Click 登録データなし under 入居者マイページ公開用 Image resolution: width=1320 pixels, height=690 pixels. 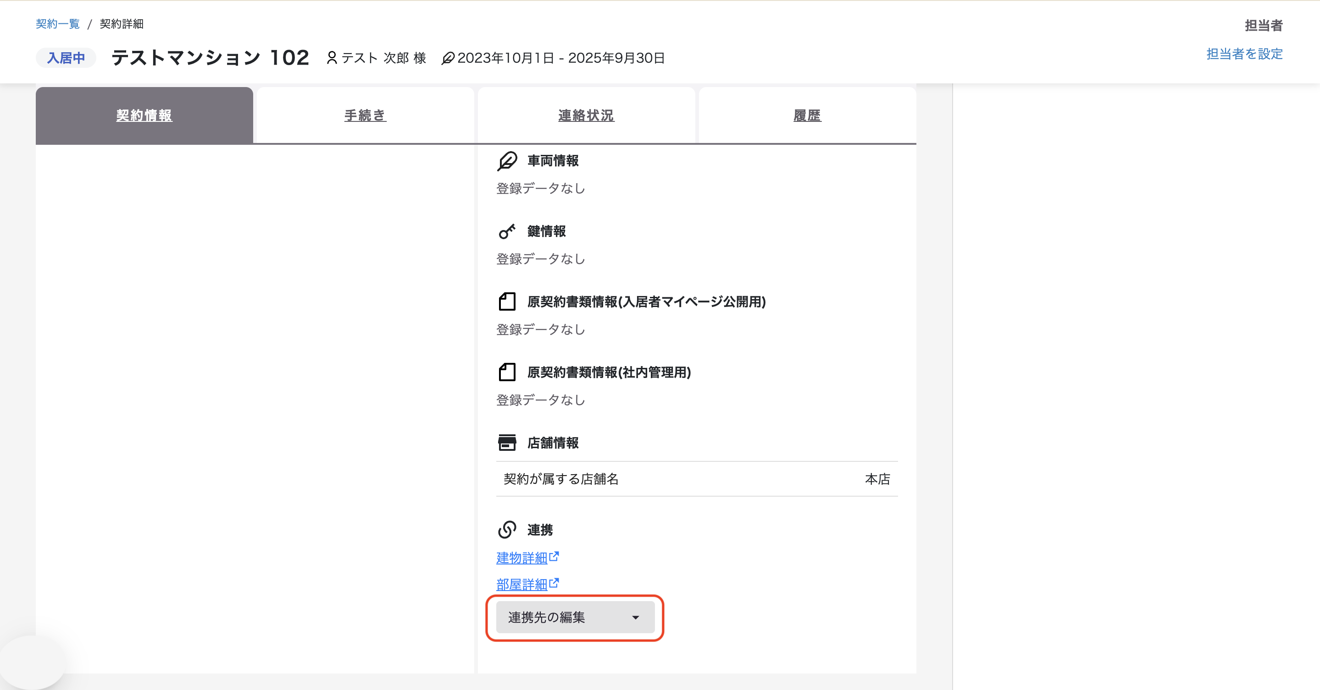541,329
